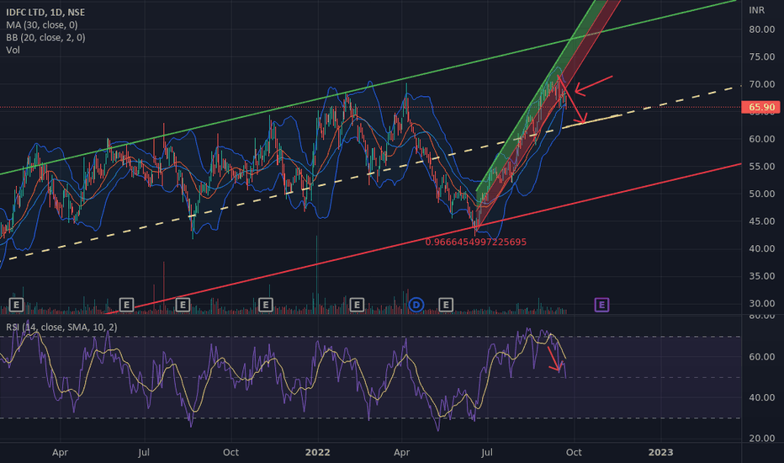Open the earnings E marker right of dividend D
The image size is (784, 463).
coord(446,305)
